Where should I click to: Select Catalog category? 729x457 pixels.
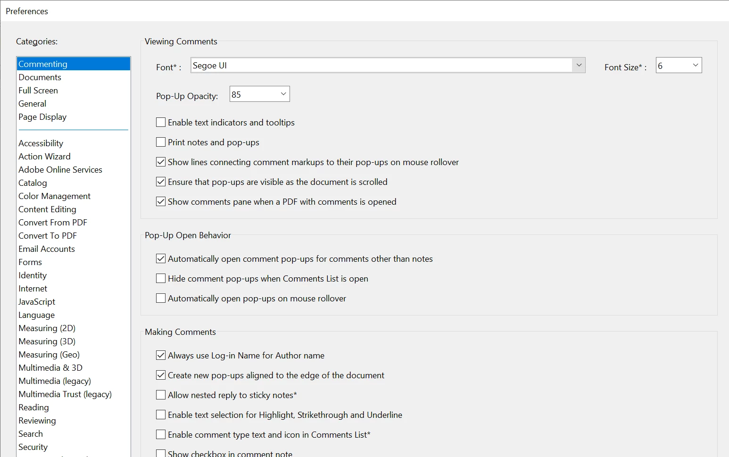click(74, 183)
